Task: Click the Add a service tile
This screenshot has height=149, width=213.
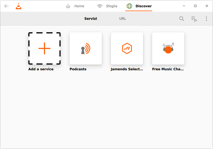Action: tap(44, 48)
